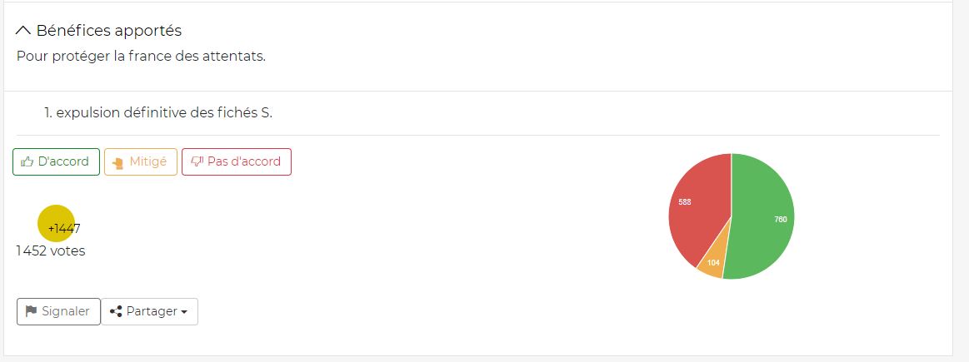Click the "Pour protéger la france" description
Screen dimensions: 969x362
(141, 57)
